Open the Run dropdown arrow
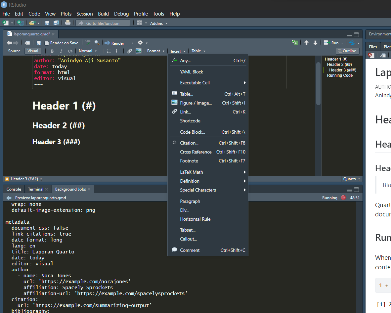The width and height of the screenshot is (391, 313). (x=342, y=43)
